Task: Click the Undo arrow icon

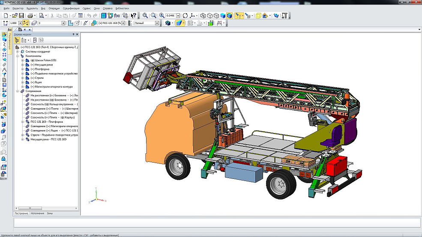Action: click(89, 15)
